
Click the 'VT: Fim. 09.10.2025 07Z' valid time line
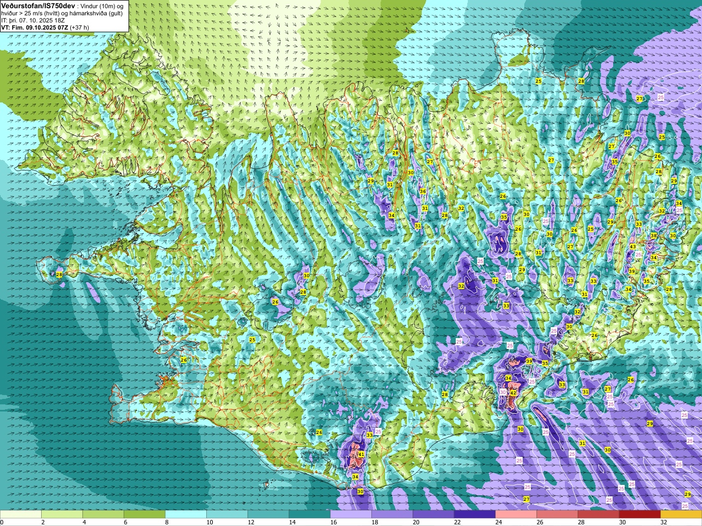[x=35, y=27]
